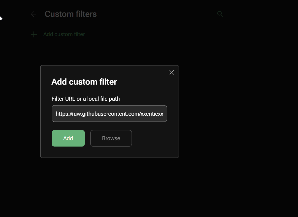
Task: Click the Filter URL or local file path label
Action: pyautogui.click(x=86, y=99)
